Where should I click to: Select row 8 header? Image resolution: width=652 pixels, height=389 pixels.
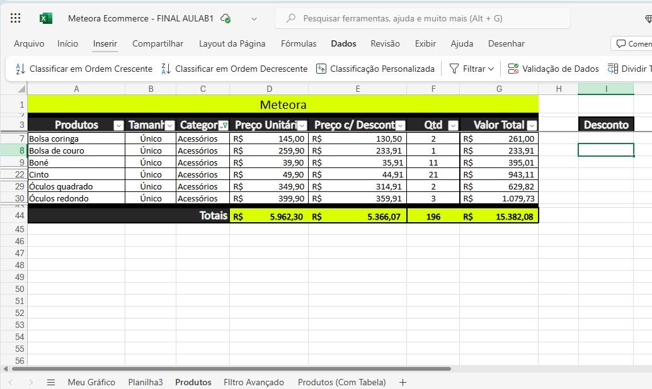point(14,150)
